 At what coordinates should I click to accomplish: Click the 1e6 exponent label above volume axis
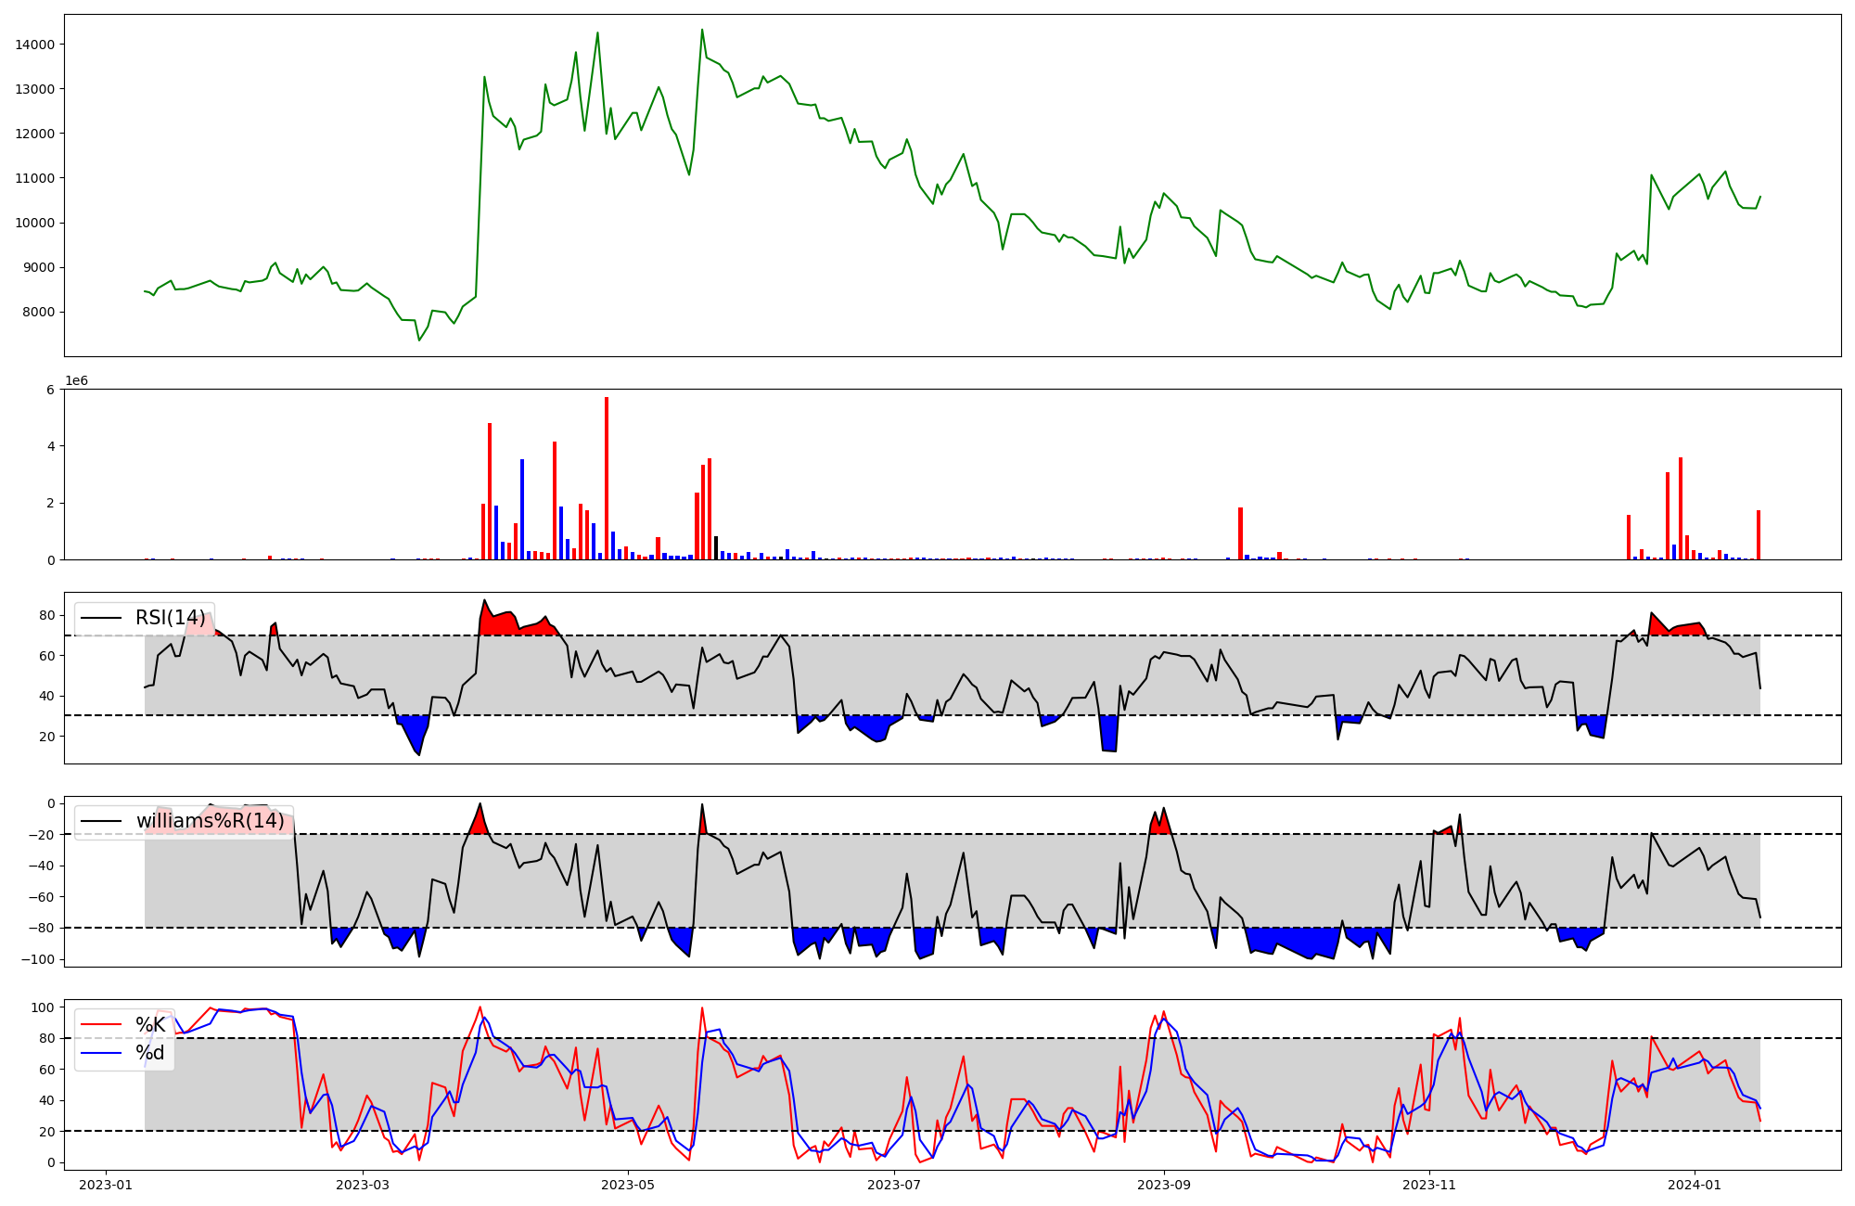pyautogui.click(x=76, y=381)
